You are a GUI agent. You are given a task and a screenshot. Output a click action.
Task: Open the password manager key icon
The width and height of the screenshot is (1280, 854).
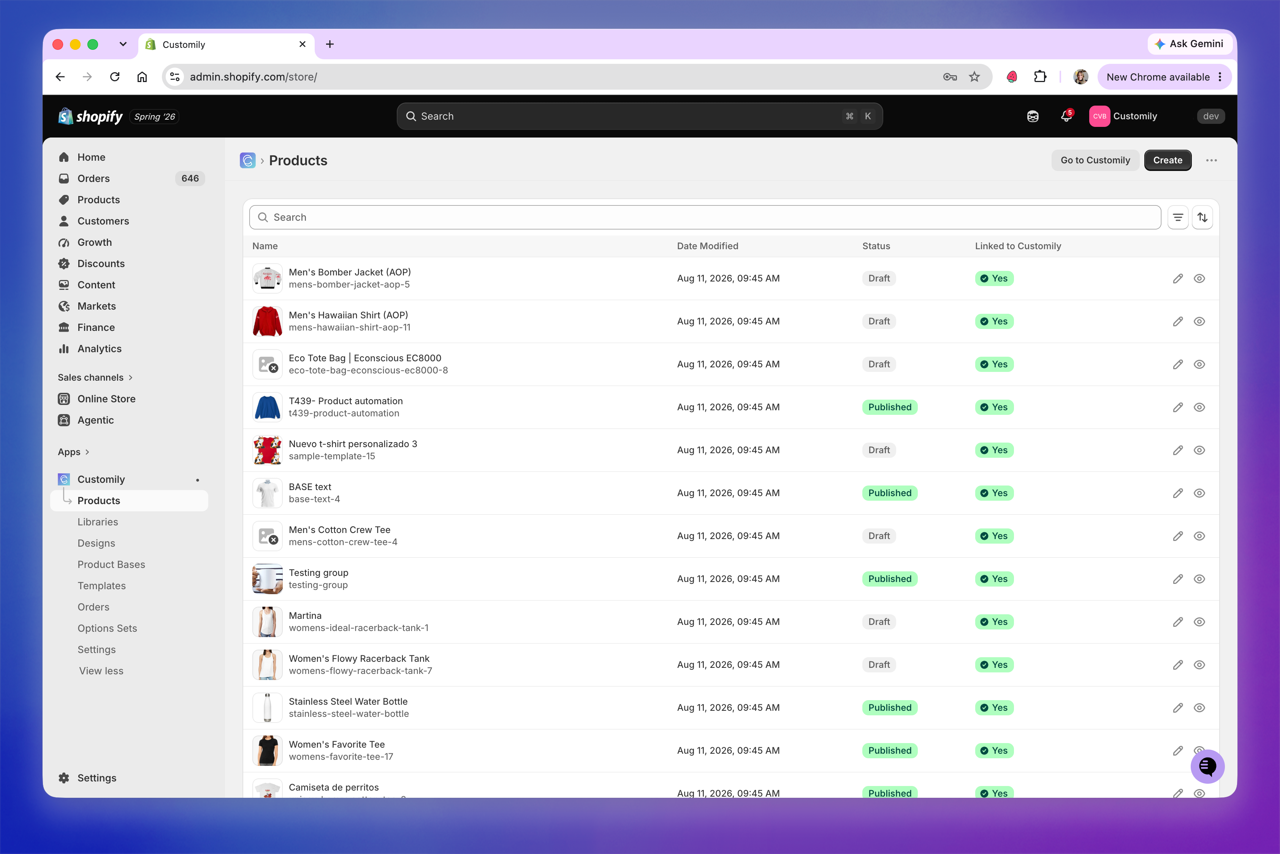(x=950, y=77)
